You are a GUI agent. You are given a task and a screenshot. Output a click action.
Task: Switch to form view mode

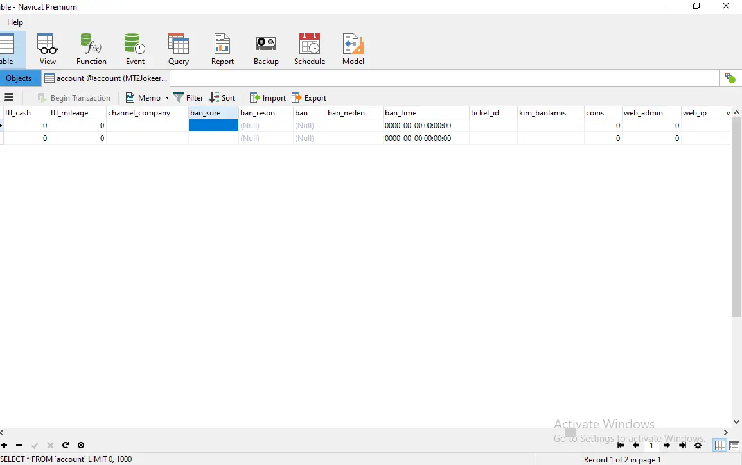point(734,446)
